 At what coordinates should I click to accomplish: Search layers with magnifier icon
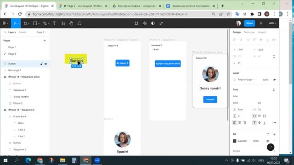[5, 33]
